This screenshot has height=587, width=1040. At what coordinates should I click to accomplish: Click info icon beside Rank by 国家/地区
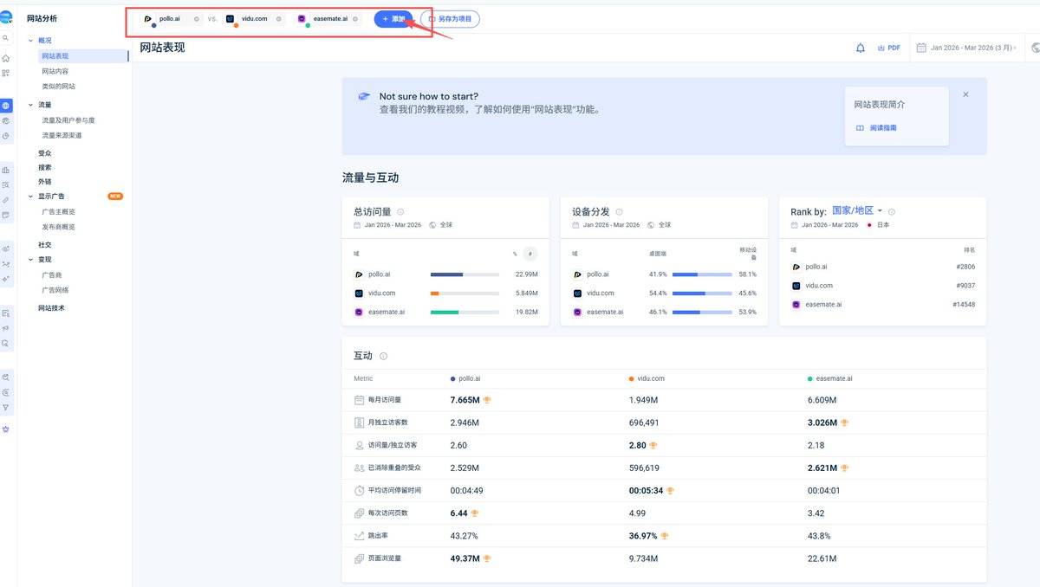pyautogui.click(x=892, y=211)
